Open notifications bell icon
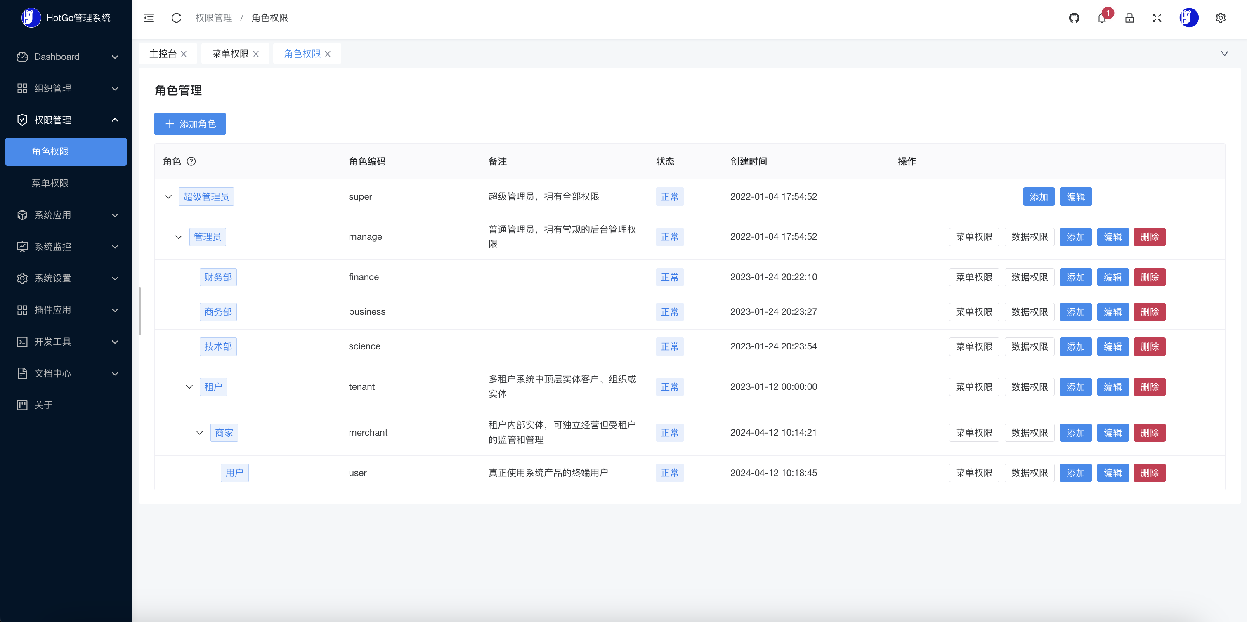 pyautogui.click(x=1101, y=19)
